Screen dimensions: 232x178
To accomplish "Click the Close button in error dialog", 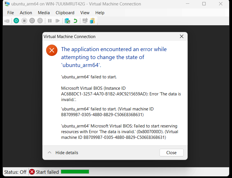I will [171, 153].
